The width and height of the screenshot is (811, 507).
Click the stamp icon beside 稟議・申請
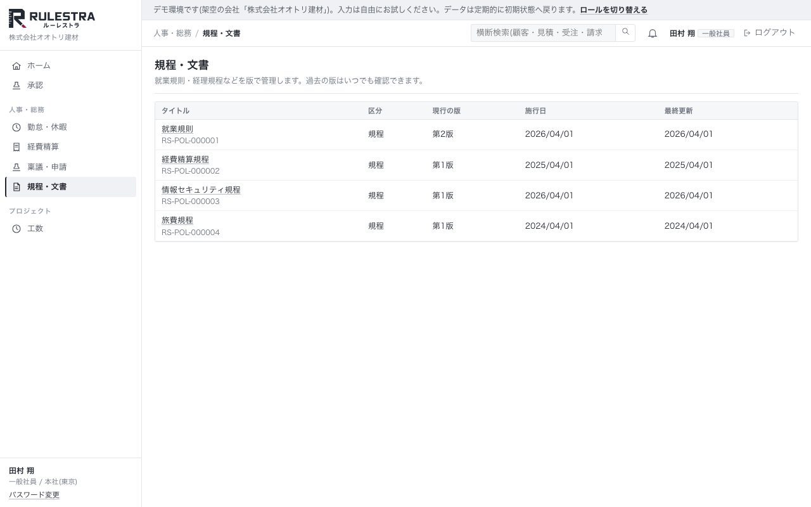16,167
